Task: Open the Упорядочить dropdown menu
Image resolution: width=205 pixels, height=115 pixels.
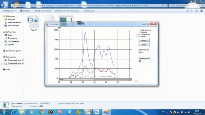Action: 9,11
